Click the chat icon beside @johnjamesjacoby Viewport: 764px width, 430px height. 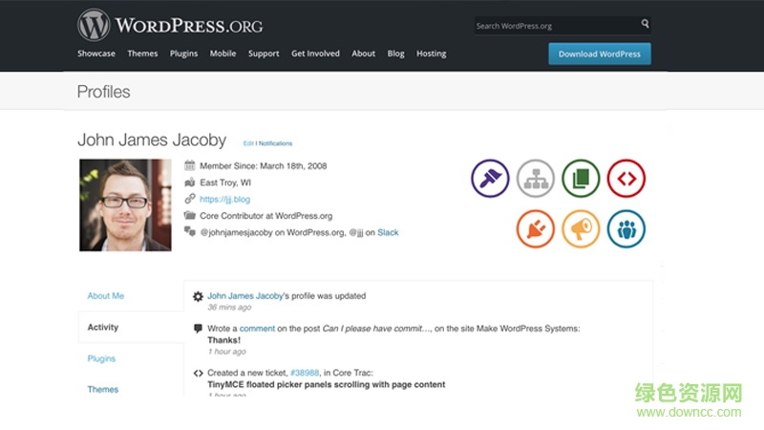(x=189, y=231)
